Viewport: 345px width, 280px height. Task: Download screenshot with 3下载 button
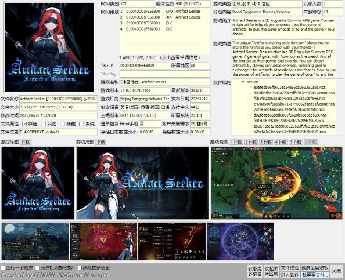[x=266, y=142]
